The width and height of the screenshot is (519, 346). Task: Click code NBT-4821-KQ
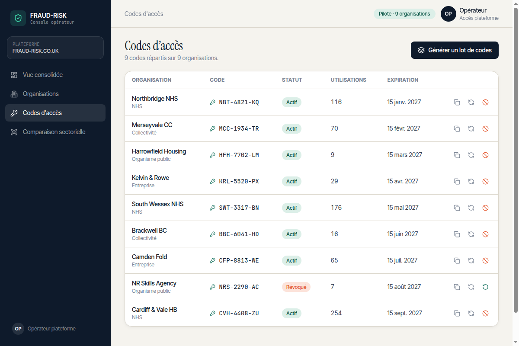point(239,103)
